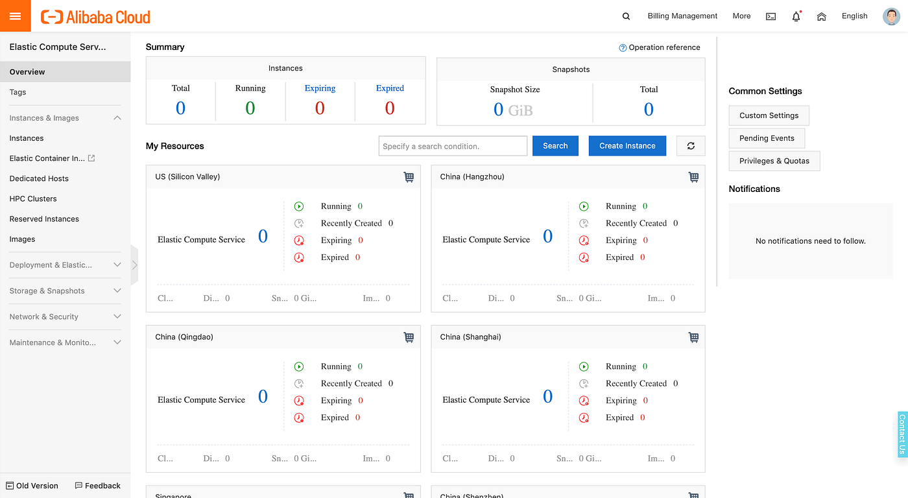Click 'No notifications need to follow.' text

[x=811, y=241]
